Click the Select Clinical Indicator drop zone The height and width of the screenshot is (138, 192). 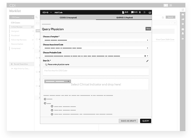tap(96, 84)
